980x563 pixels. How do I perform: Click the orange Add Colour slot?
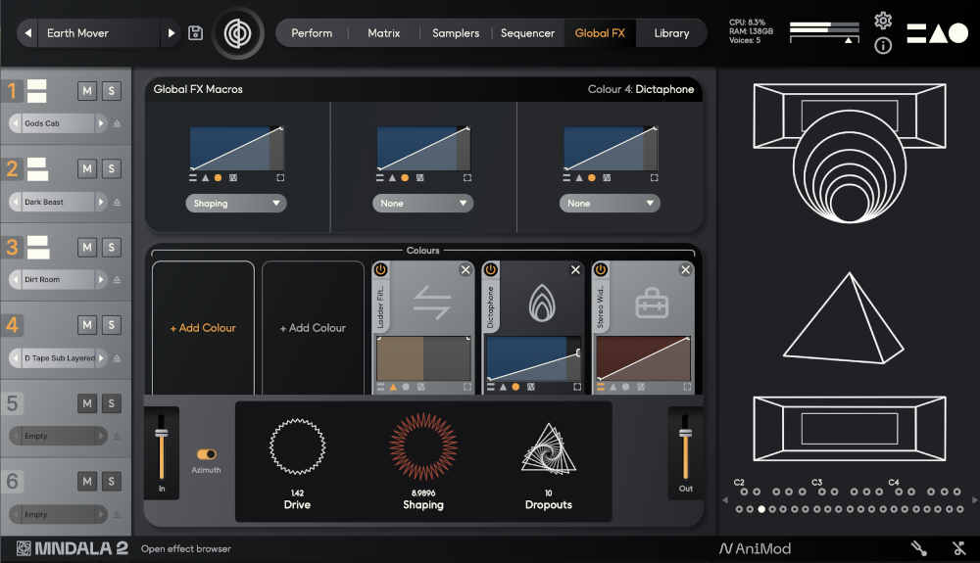click(x=203, y=328)
